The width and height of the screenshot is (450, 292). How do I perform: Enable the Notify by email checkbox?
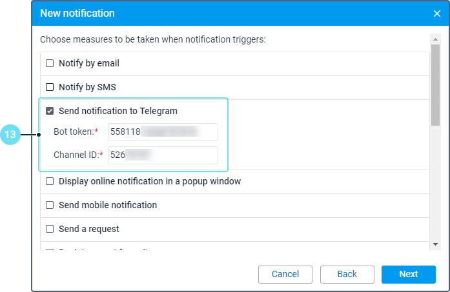click(50, 64)
